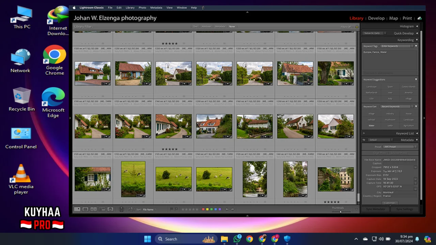Click the menu bar extra icon after Help
This screenshot has height=245, width=436.
pyautogui.click(x=203, y=7)
